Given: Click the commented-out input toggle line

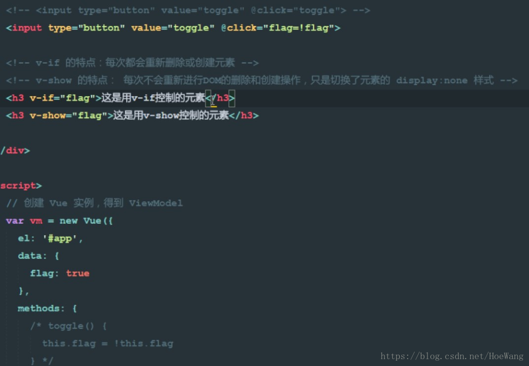Looking at the screenshot, I should (x=188, y=10).
